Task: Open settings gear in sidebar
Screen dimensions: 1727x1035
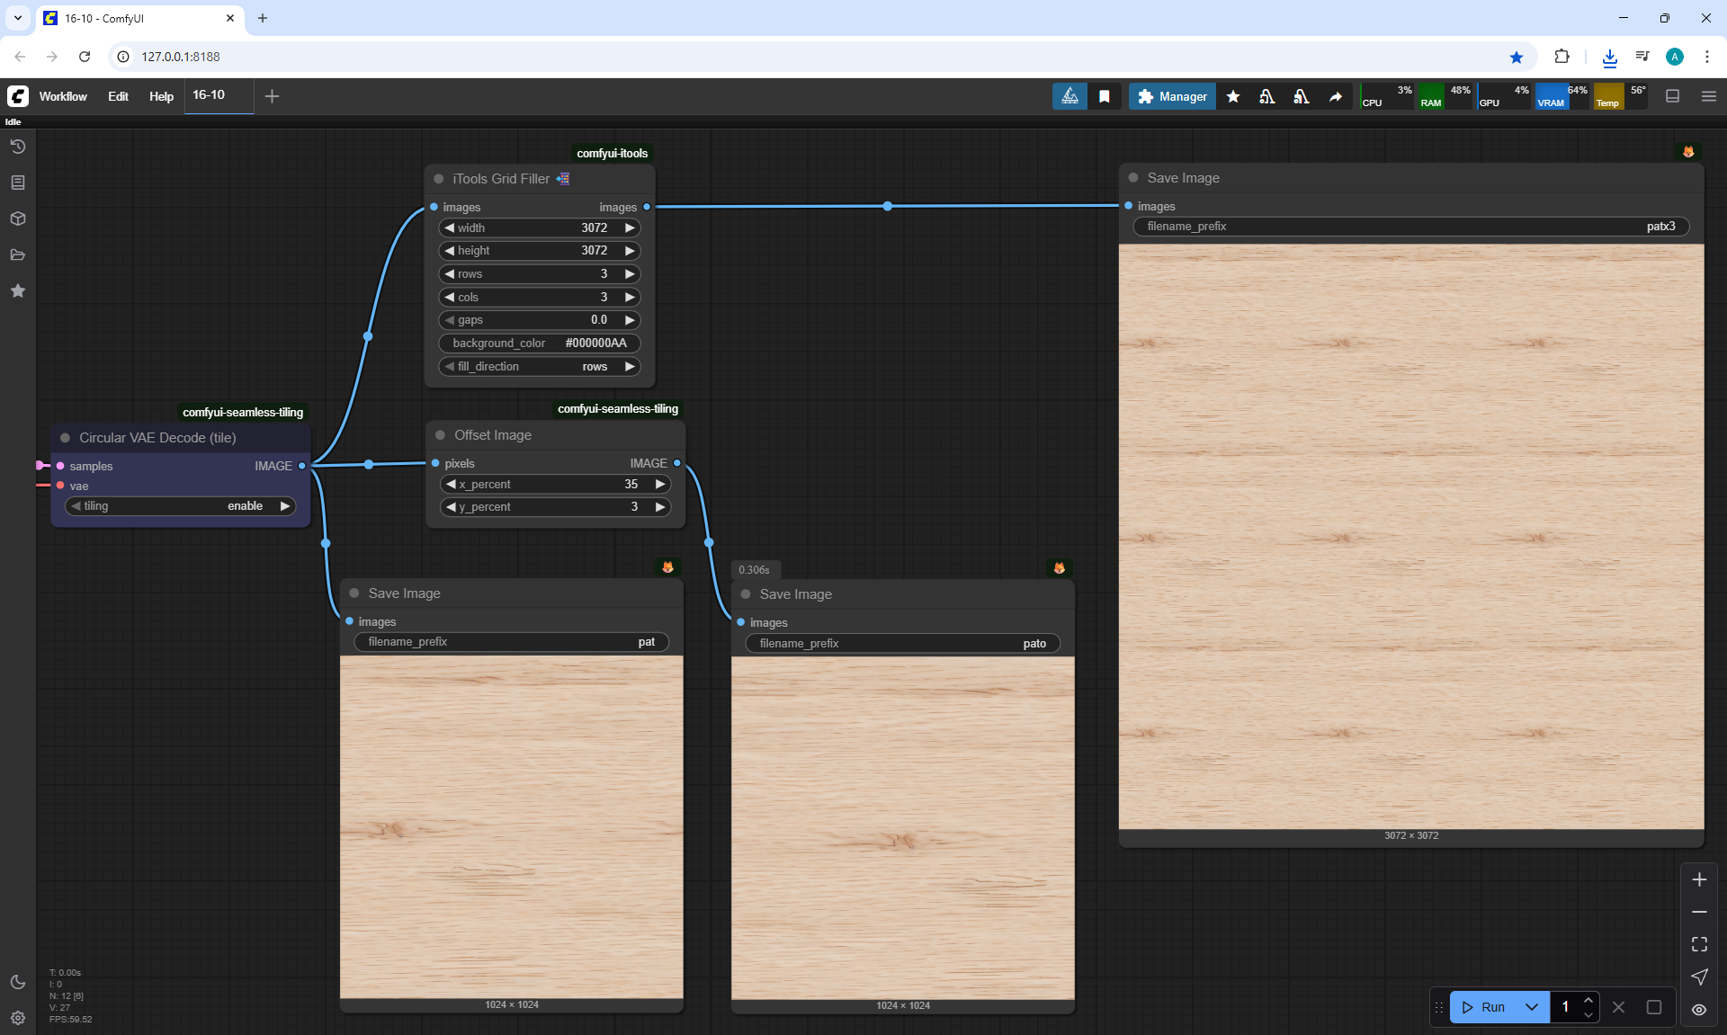Action: (x=18, y=1018)
